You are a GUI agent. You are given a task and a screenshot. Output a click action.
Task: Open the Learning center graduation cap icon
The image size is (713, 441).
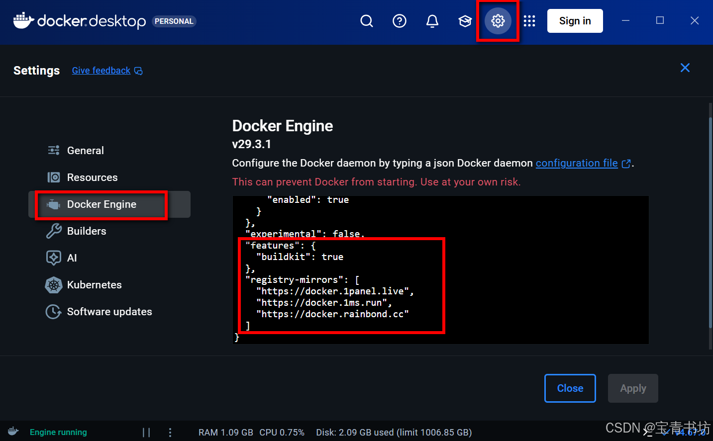click(x=465, y=21)
